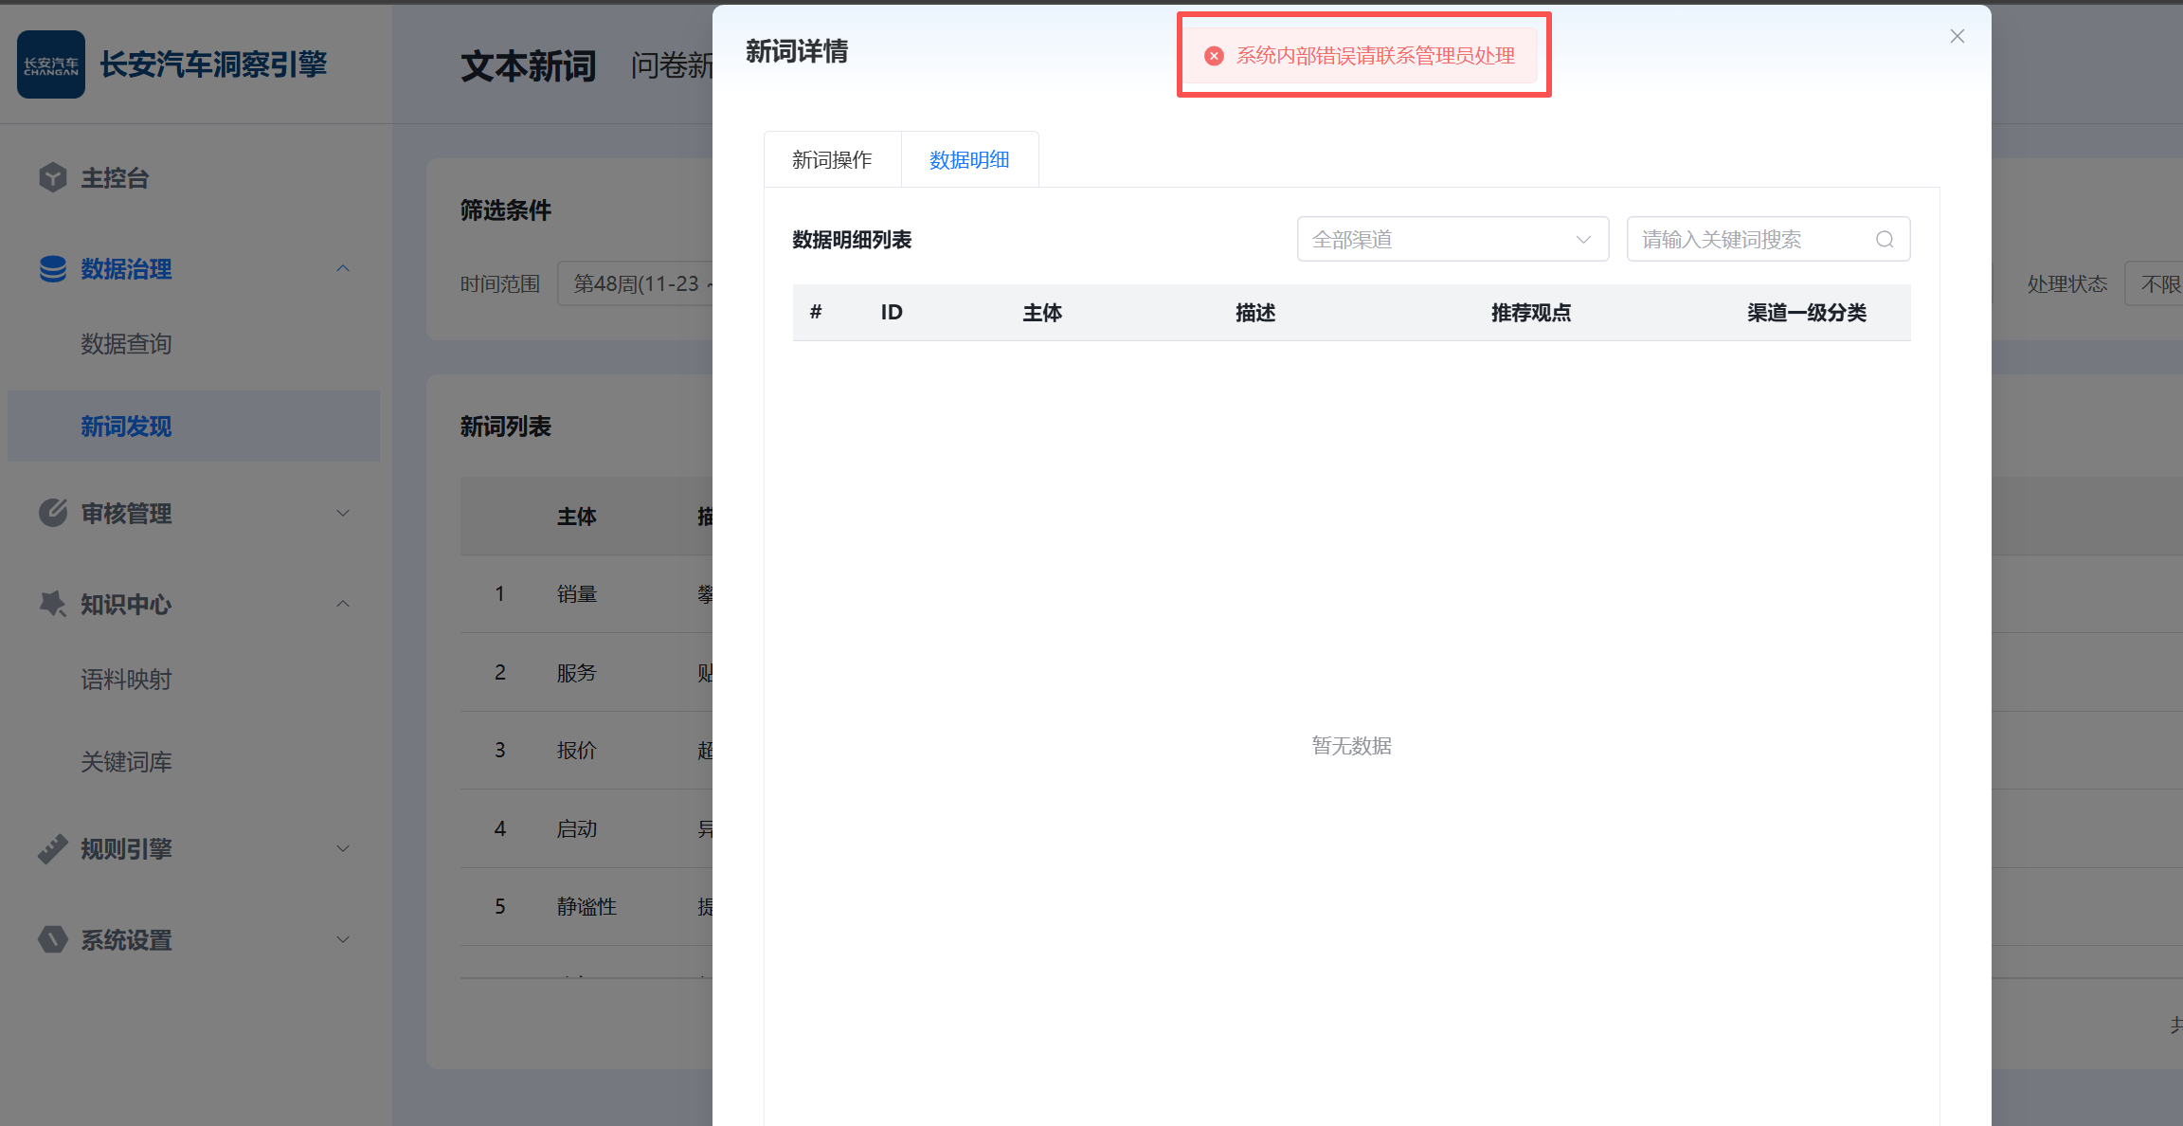
Task: Expand the 系统设置 menu chevron
Action: (343, 939)
